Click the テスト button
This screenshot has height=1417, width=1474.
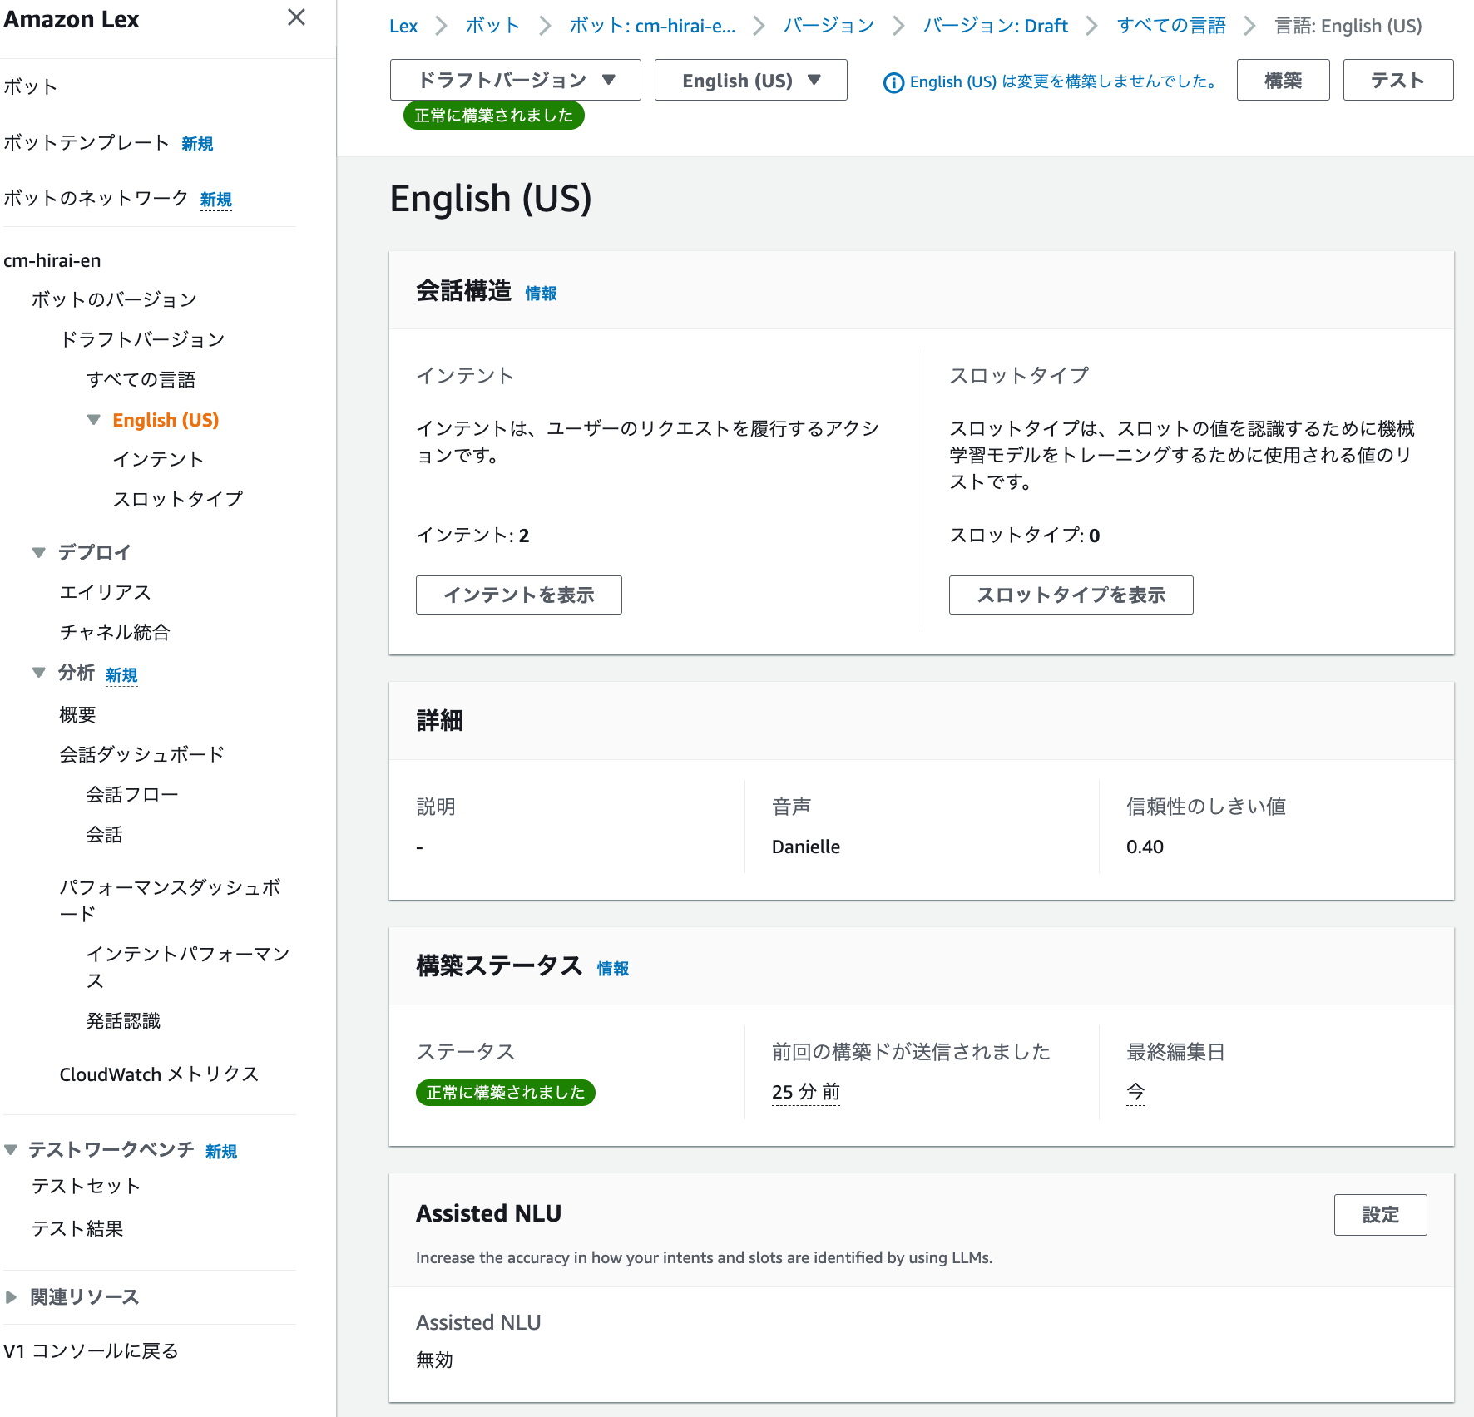pos(1397,80)
